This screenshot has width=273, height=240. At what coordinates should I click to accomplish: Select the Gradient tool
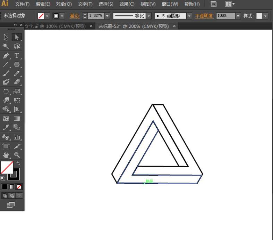click(17, 119)
